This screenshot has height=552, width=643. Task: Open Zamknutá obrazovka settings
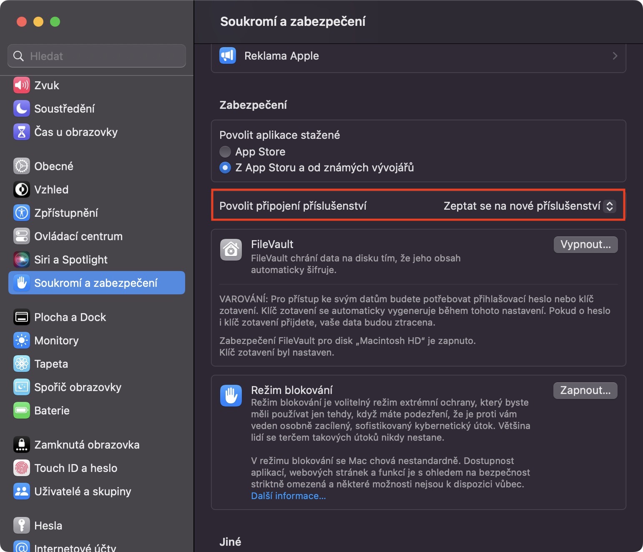tap(87, 445)
